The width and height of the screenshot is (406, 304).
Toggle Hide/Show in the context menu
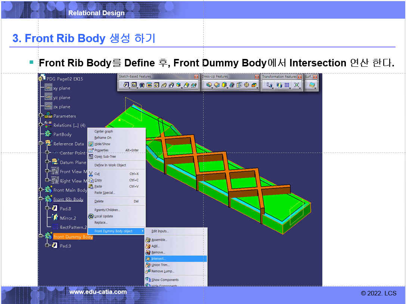(x=102, y=144)
